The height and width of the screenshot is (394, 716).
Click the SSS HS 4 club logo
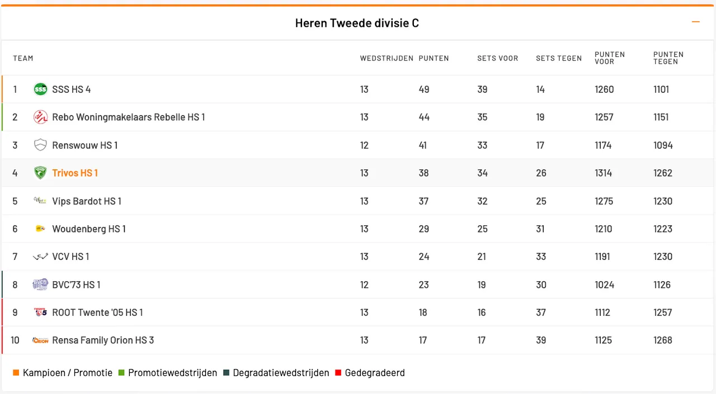pyautogui.click(x=40, y=89)
